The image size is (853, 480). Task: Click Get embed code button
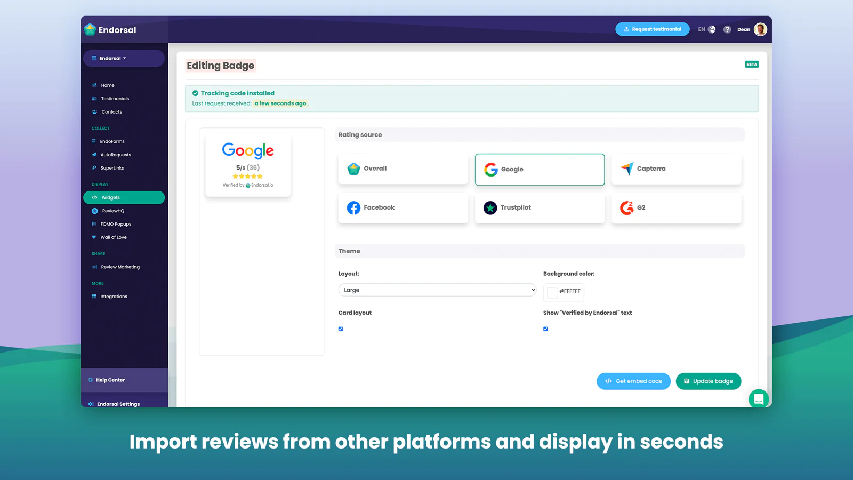tap(633, 381)
